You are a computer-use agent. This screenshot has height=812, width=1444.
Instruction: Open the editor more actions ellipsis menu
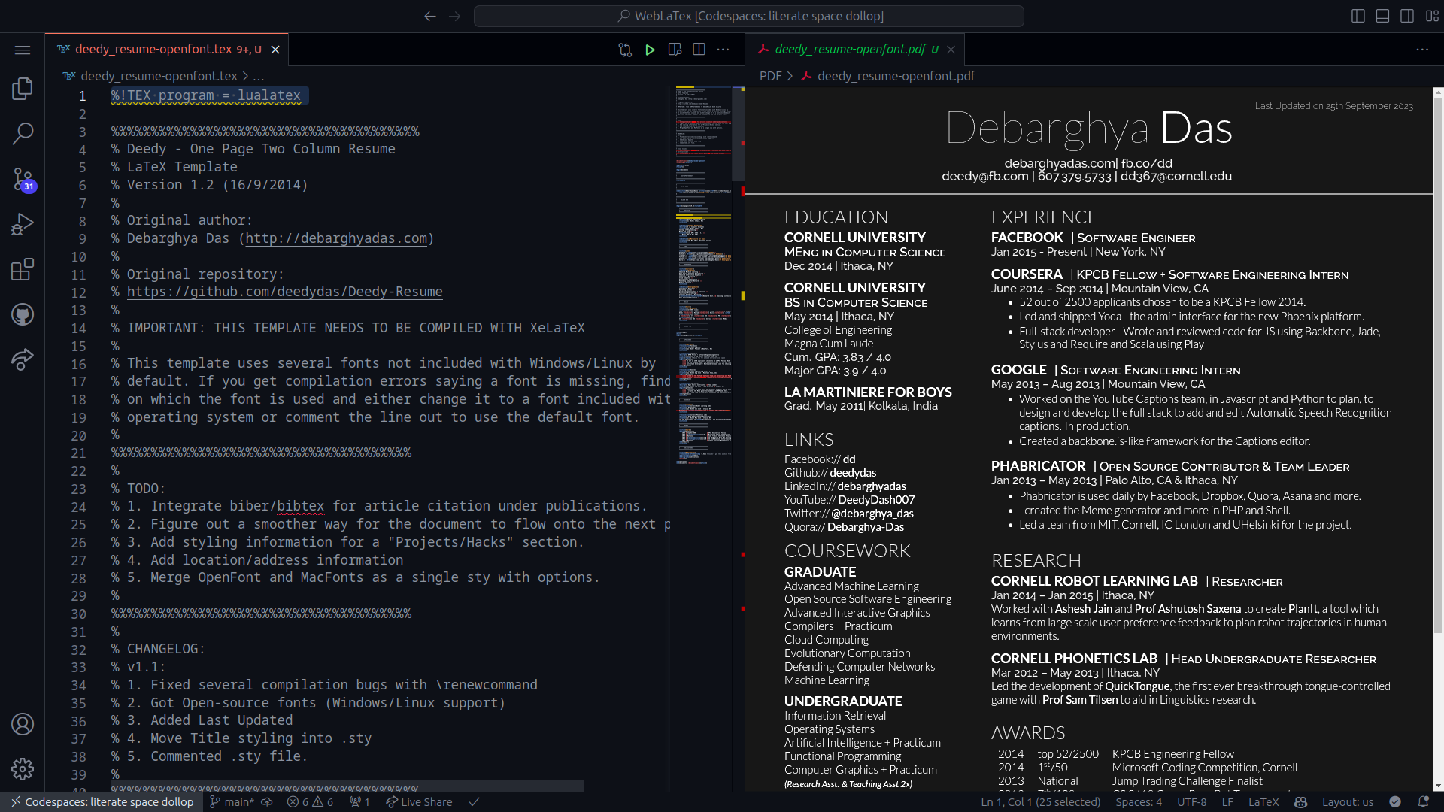click(x=724, y=49)
